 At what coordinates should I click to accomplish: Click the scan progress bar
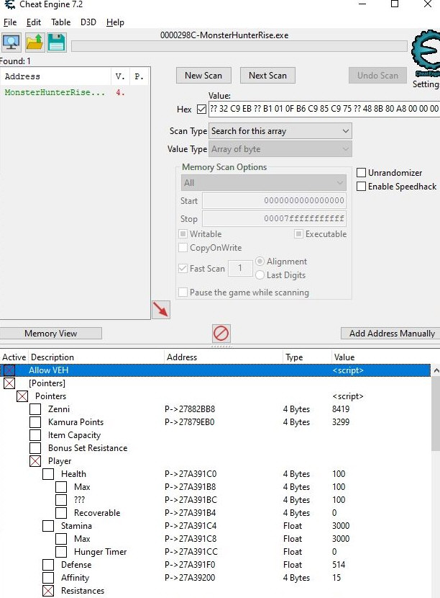239,47
